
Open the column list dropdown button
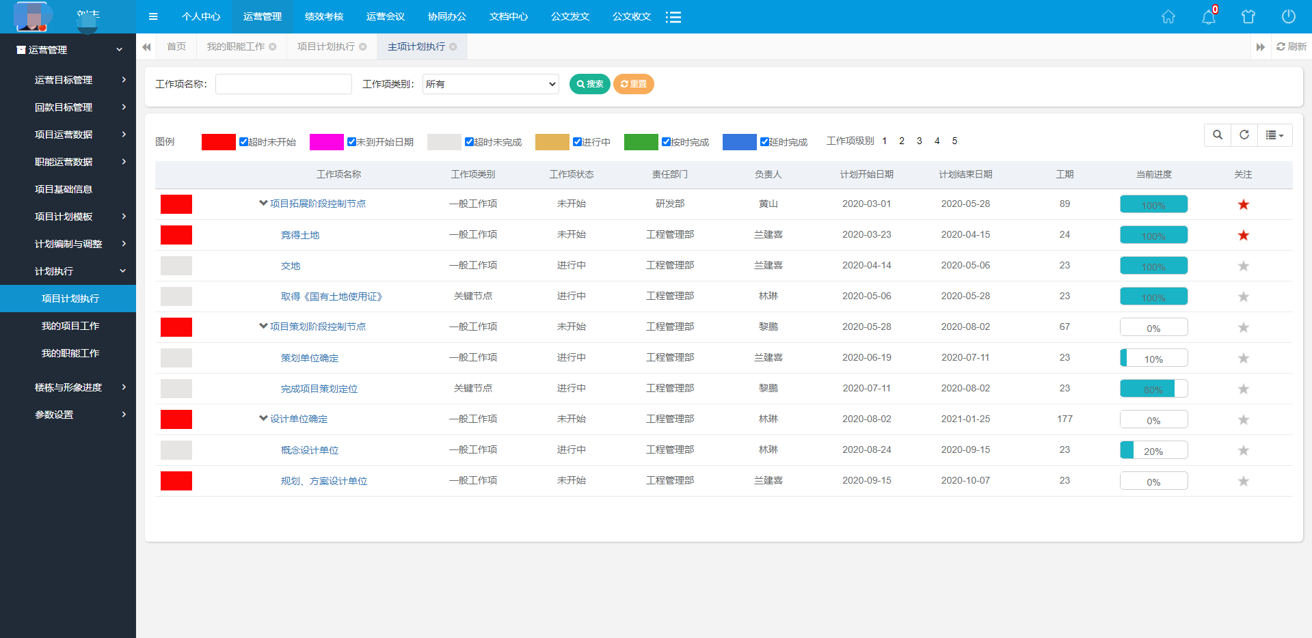(x=1274, y=135)
